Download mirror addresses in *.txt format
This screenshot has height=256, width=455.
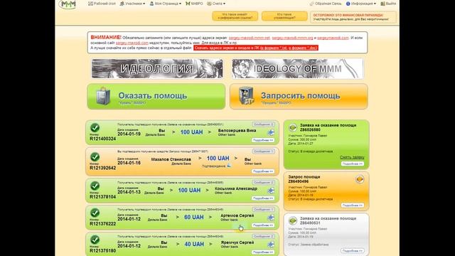coord(273,48)
